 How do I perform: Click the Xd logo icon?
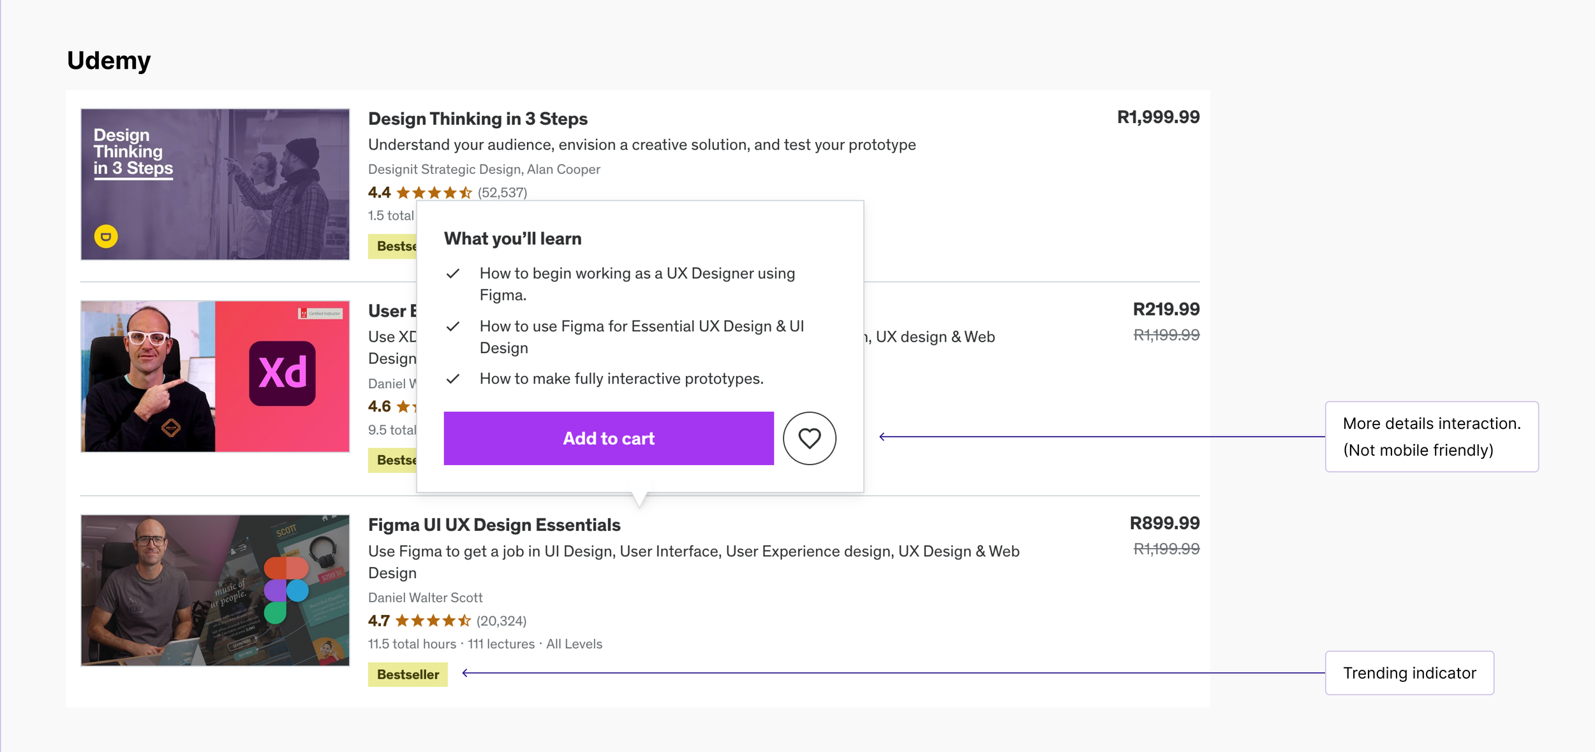(x=282, y=373)
